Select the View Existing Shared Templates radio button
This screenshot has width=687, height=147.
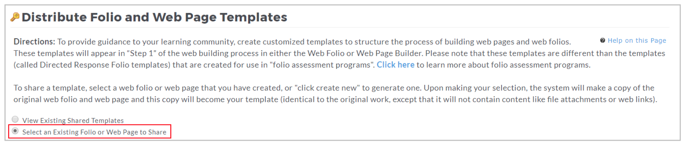coord(15,119)
